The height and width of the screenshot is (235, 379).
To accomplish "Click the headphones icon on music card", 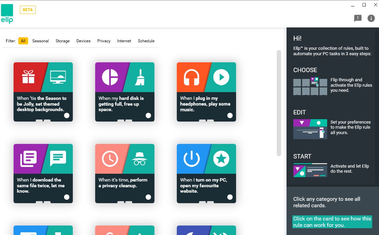I will click(191, 77).
